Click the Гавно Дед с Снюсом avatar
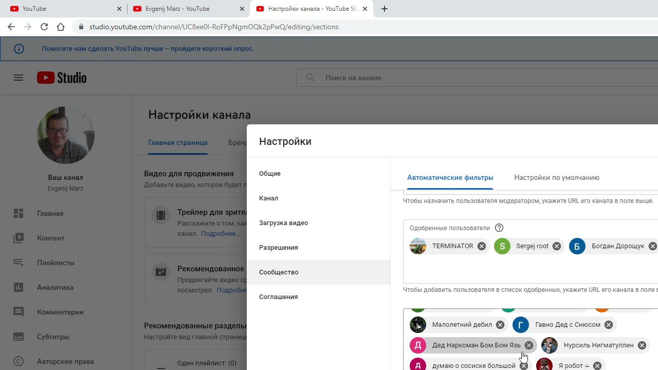658x370 pixels. [521, 325]
